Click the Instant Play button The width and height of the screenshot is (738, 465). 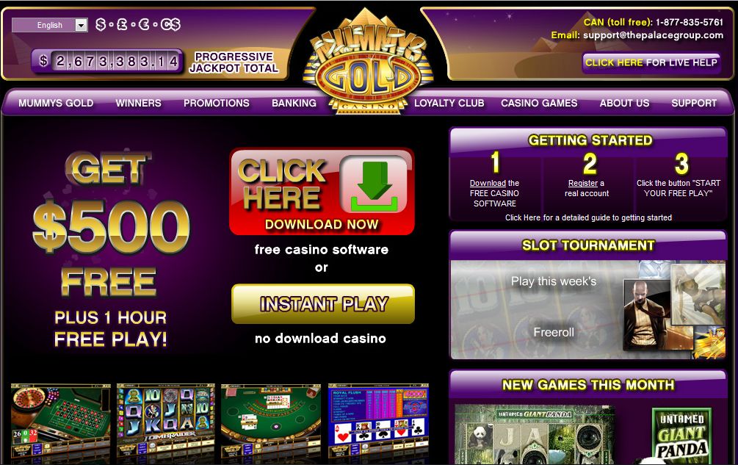tap(323, 304)
